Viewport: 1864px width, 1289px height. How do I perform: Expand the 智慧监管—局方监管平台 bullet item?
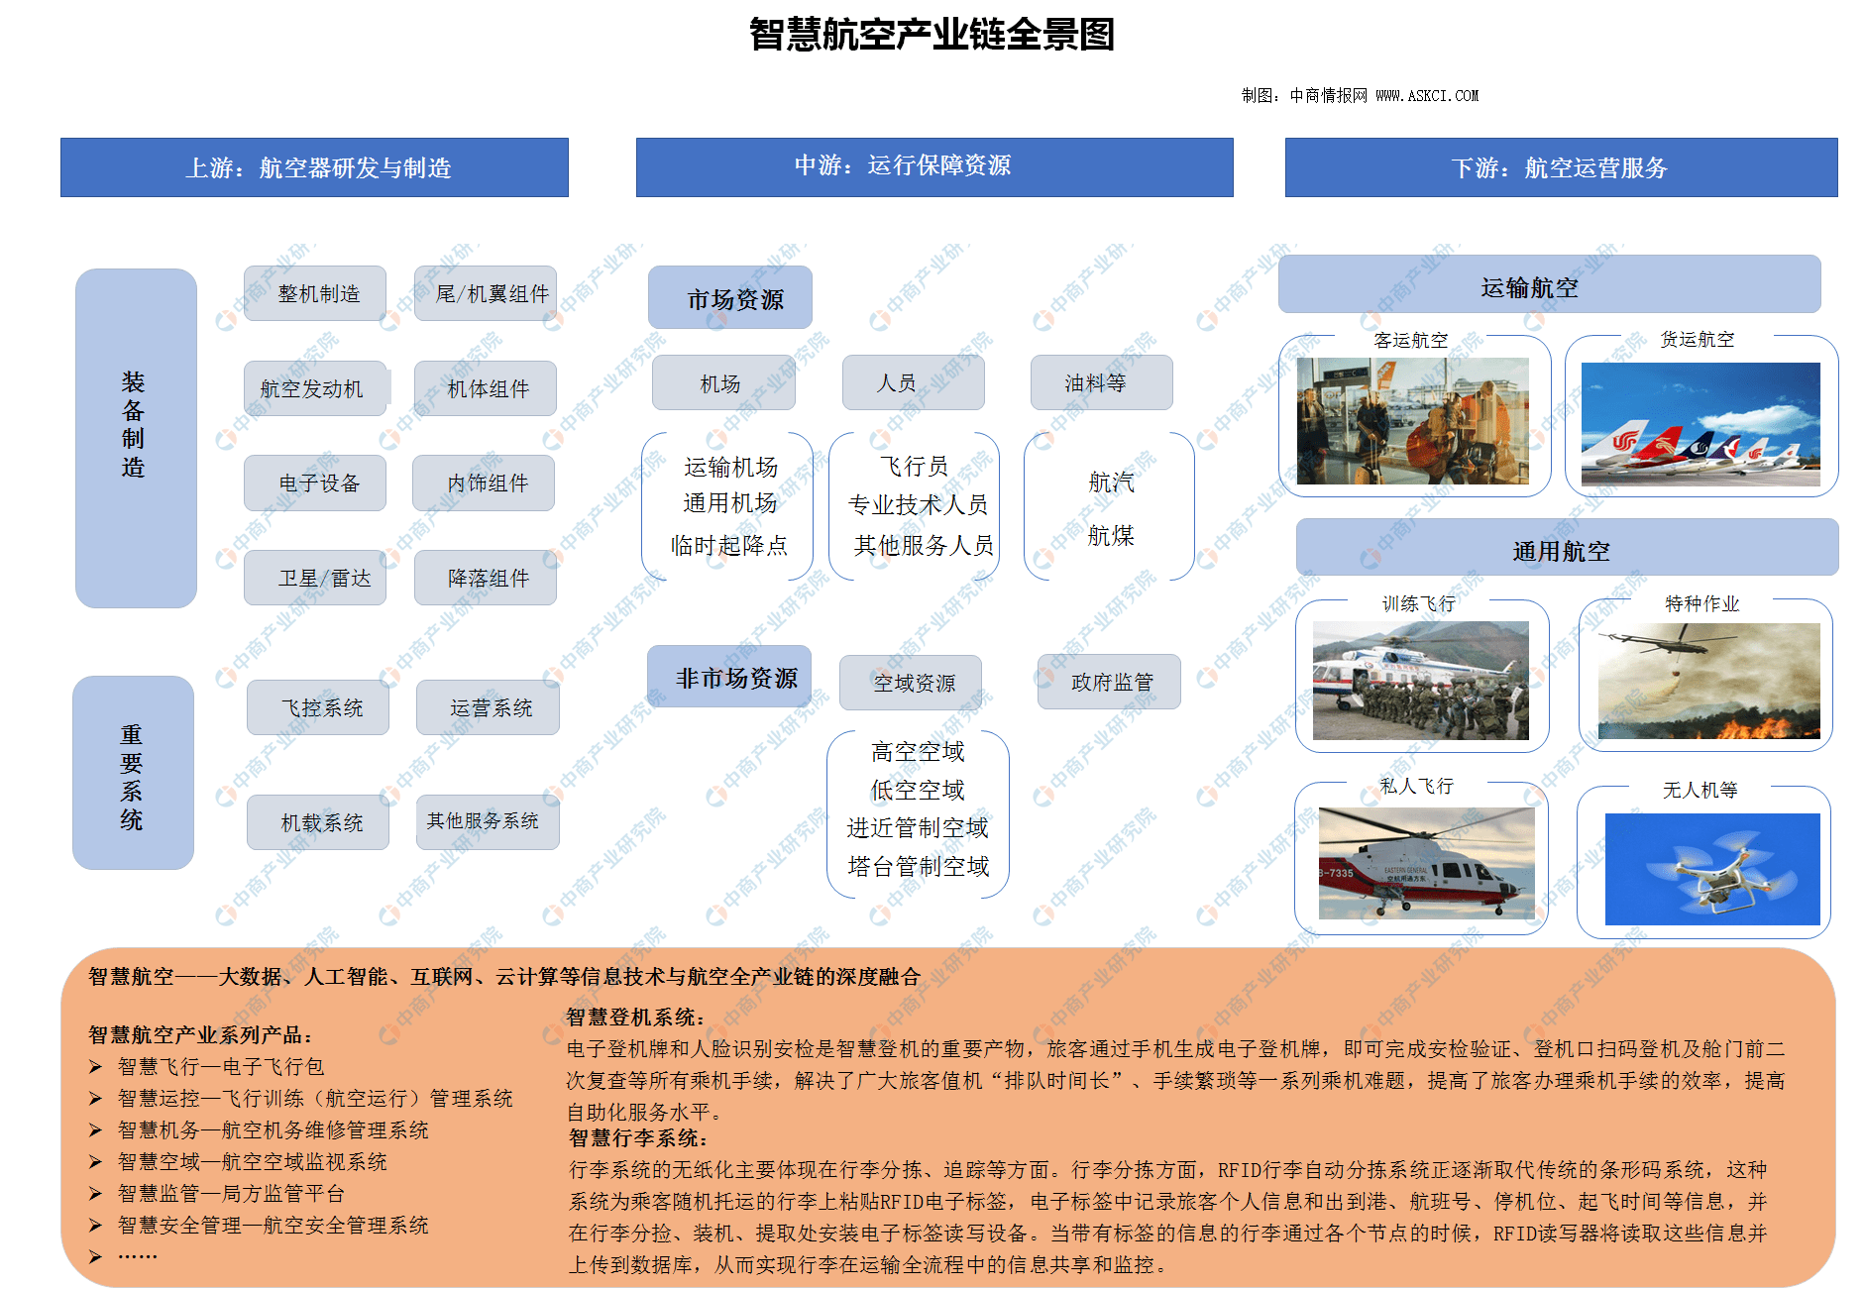point(233,1194)
